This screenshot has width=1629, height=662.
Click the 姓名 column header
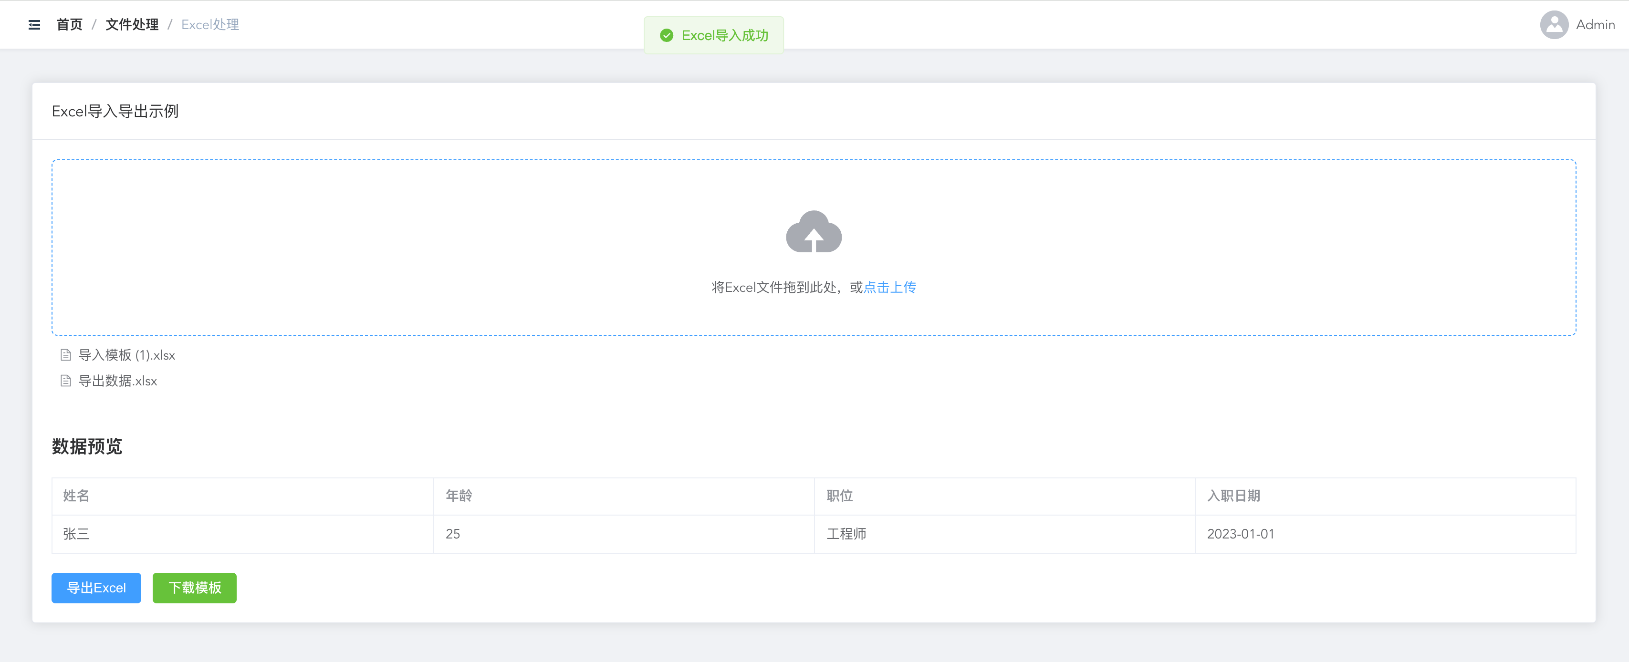(243, 496)
